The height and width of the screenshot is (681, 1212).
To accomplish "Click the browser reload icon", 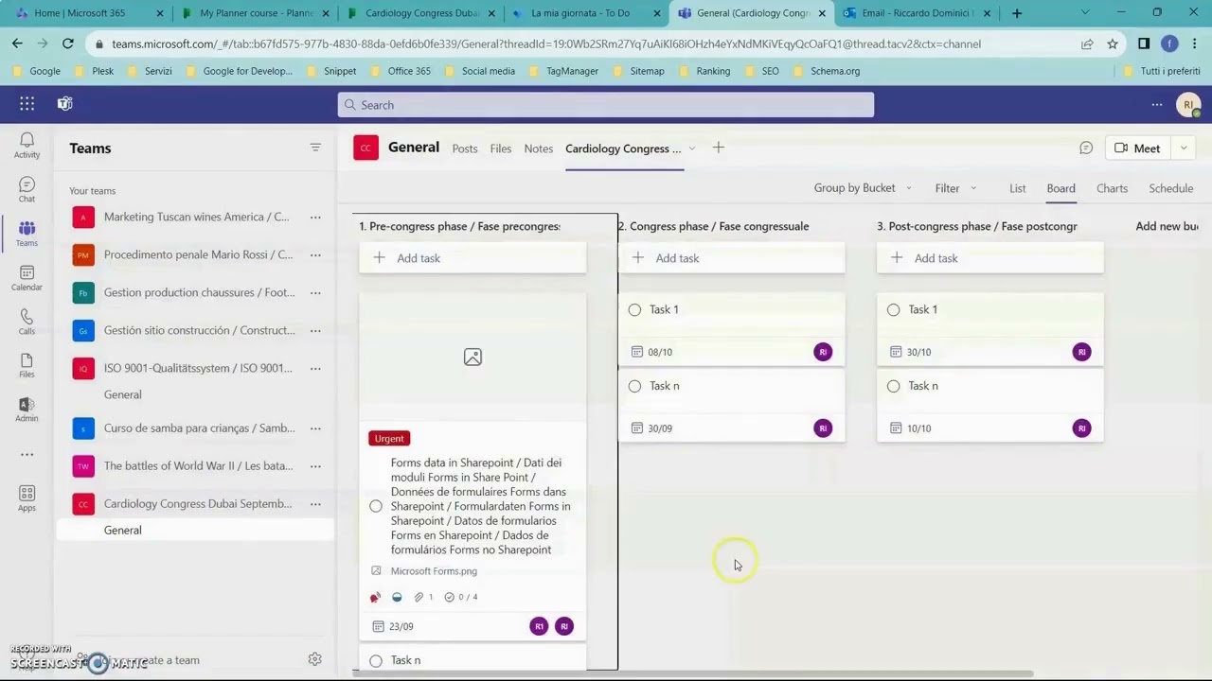I will (x=68, y=44).
